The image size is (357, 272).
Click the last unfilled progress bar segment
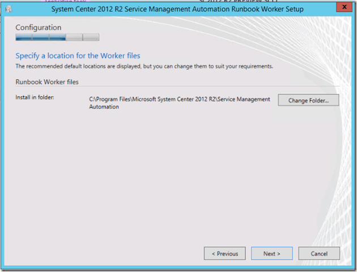(x=91, y=38)
